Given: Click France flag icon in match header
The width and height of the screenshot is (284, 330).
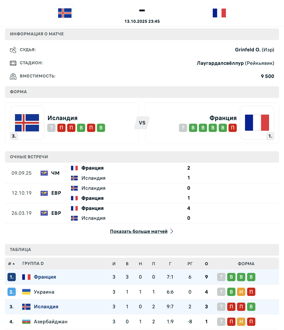Looking at the screenshot, I should (x=219, y=13).
